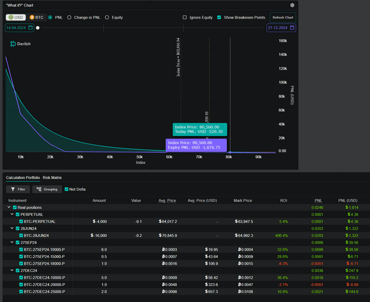
Task: Open the Grouping button
Action: tap(47, 189)
